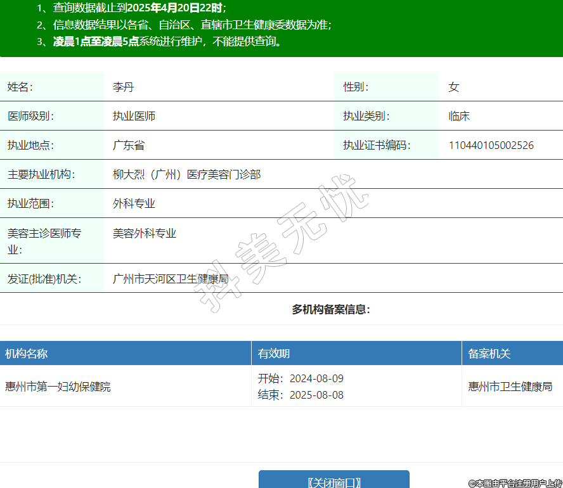The width and height of the screenshot is (563, 488).
Task: Select the end date 2025-08-08
Action: [316, 395]
